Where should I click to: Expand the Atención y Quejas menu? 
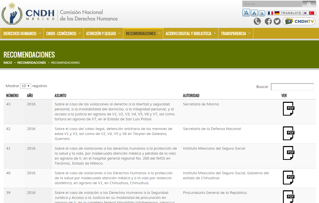[103, 33]
